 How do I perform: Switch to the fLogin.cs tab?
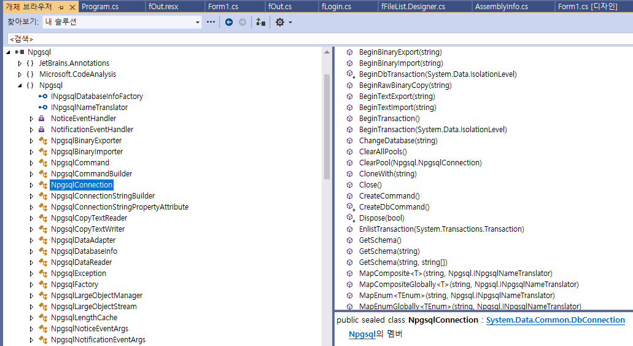pyautogui.click(x=336, y=7)
